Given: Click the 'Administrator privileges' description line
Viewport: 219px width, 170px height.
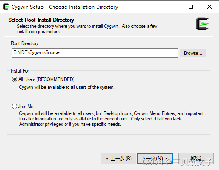Looking at the screenshot, I should coord(70,124).
